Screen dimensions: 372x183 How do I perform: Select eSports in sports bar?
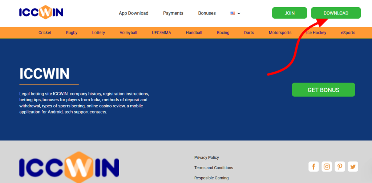coord(348,33)
